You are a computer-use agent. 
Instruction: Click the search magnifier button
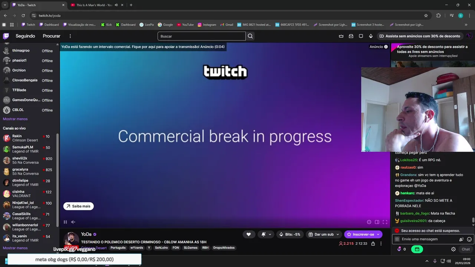250,36
